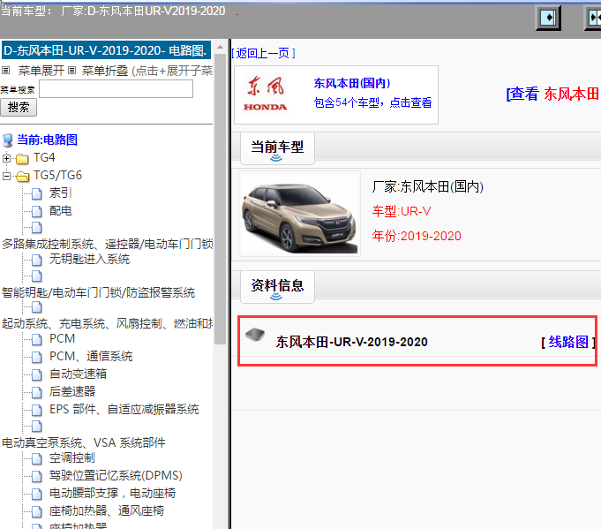Click the UR-V car thumbnail image

click(299, 214)
